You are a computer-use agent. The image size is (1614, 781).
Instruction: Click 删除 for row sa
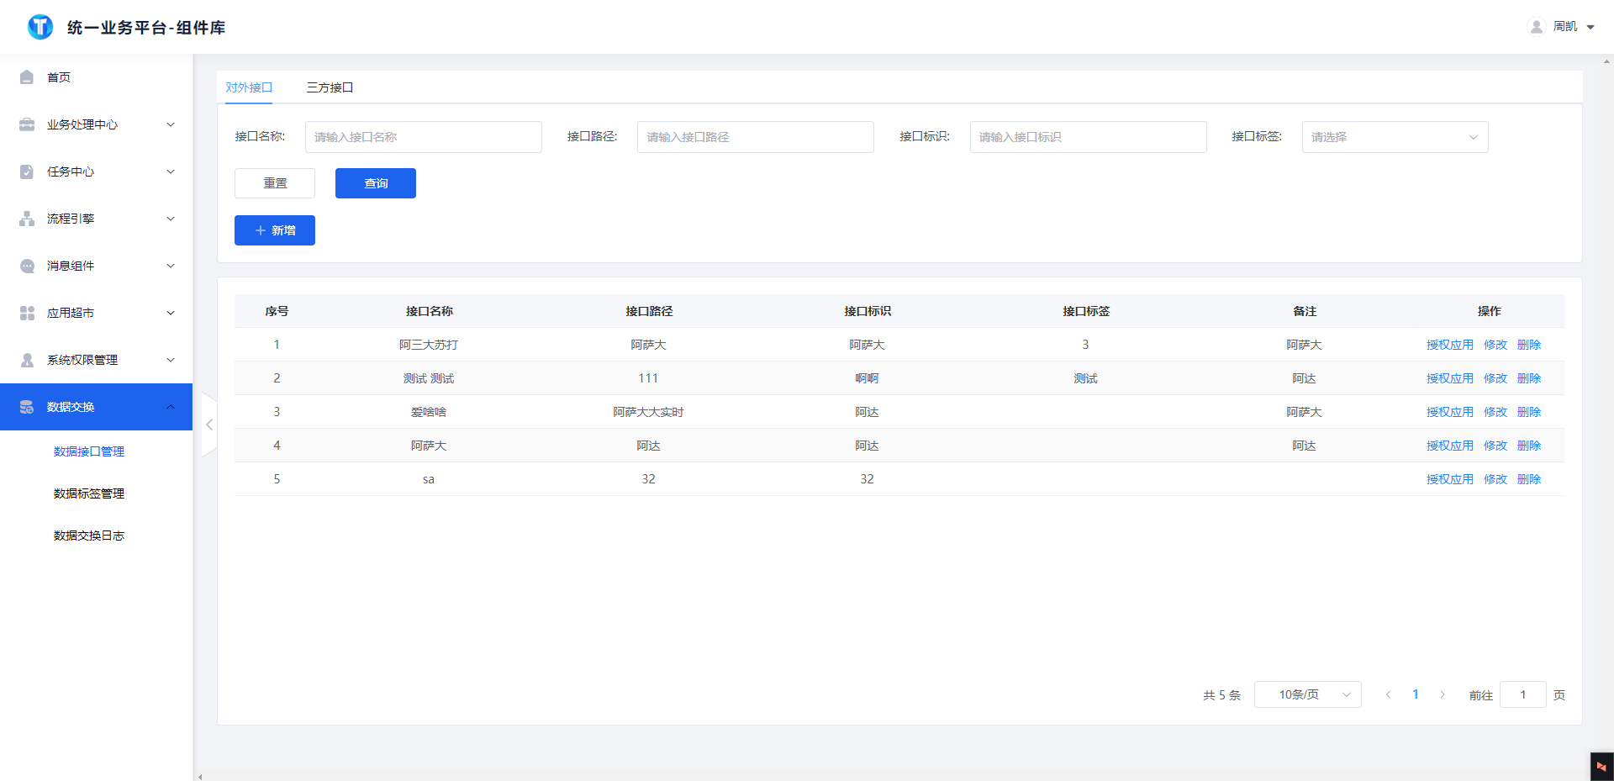[x=1529, y=479]
